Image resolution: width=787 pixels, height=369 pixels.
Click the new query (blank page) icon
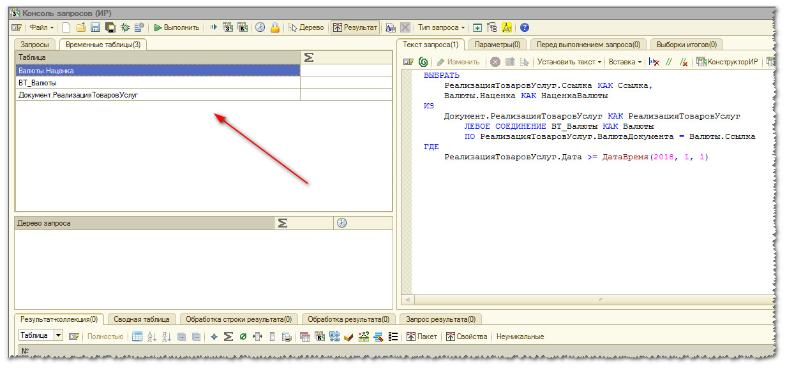66,27
